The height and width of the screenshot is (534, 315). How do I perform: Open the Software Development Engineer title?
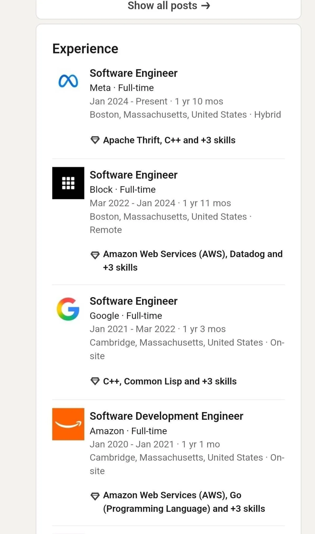click(x=166, y=416)
